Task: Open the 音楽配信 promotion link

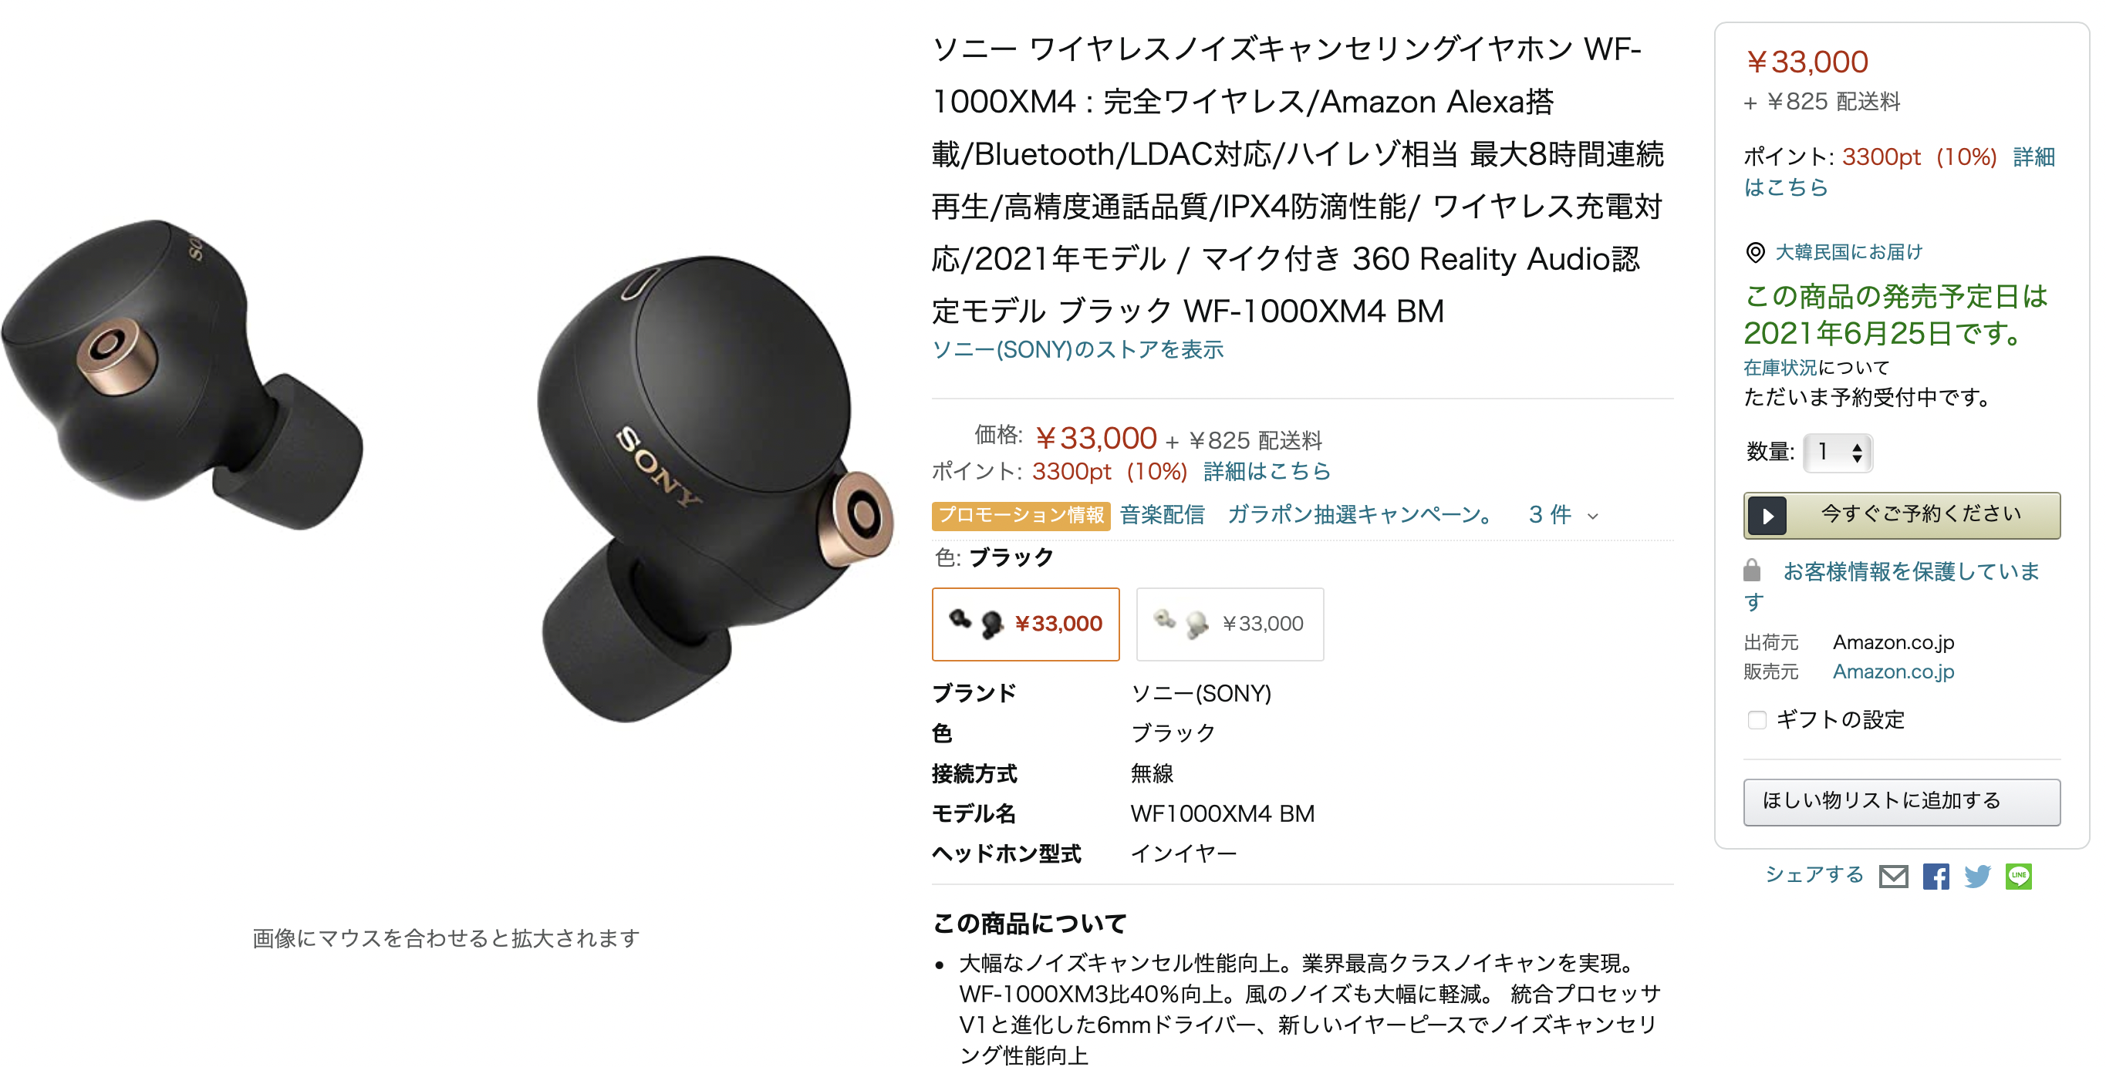Action: pyautogui.click(x=1162, y=515)
